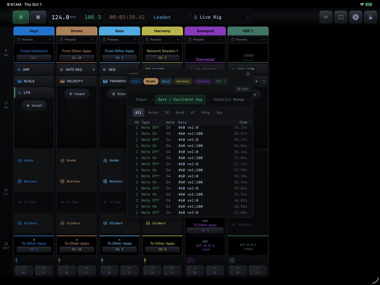Expand Presets dropdown in Keys strip
This screenshot has height=285, width=380.
tap(34, 40)
